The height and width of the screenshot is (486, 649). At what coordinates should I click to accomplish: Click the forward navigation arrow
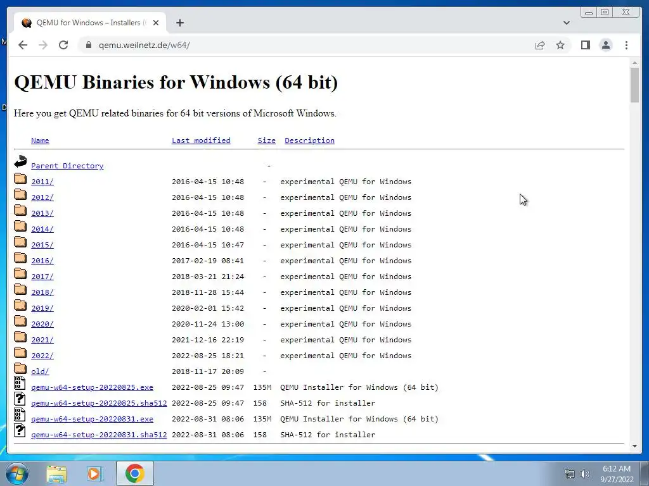pyautogui.click(x=43, y=45)
